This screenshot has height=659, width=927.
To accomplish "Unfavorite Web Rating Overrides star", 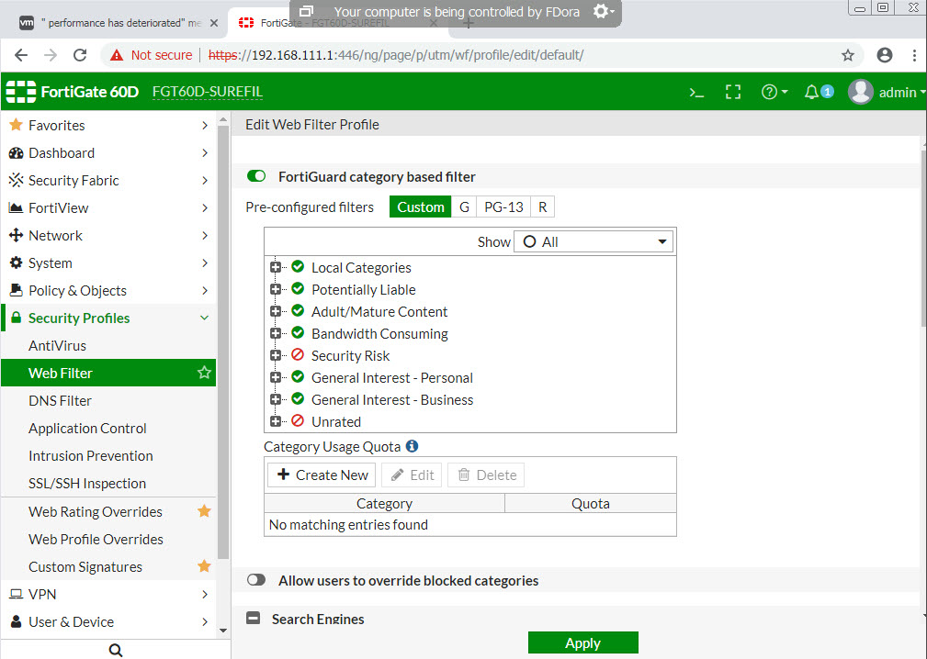I will [x=204, y=511].
